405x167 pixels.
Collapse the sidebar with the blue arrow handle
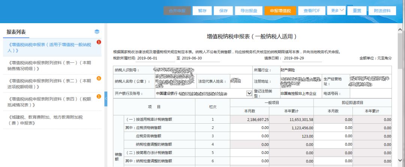tap(106, 98)
